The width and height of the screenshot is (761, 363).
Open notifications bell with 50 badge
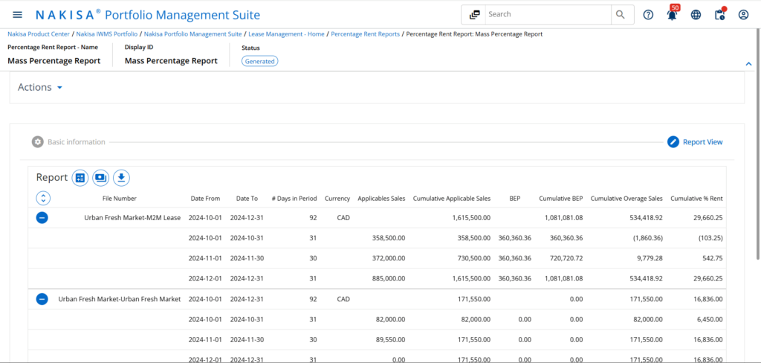pyautogui.click(x=672, y=15)
